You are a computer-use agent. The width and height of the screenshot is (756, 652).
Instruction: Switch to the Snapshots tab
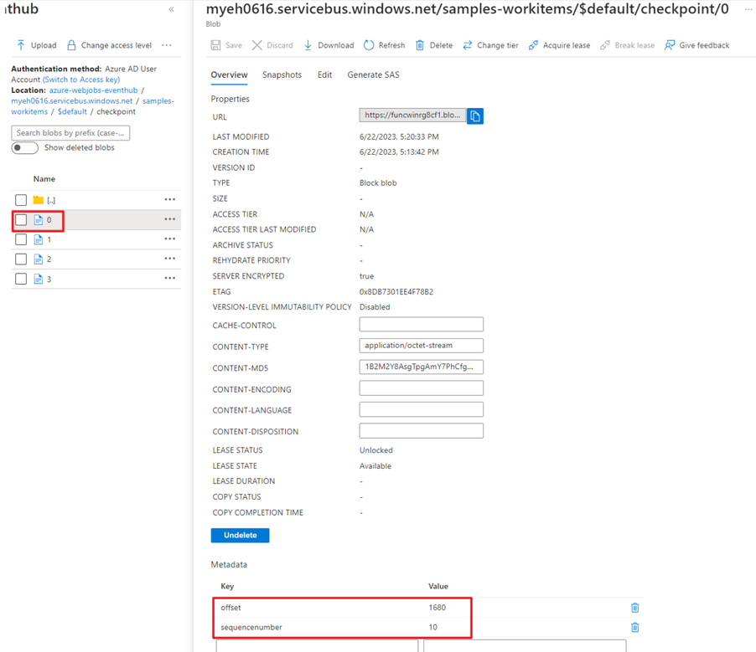[282, 75]
